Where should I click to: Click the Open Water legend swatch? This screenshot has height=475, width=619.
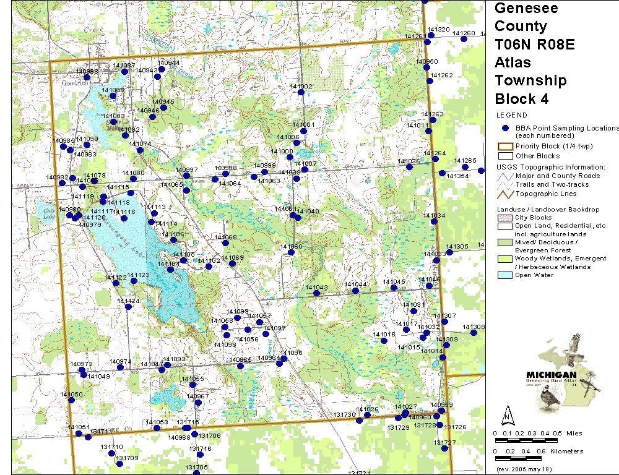click(x=505, y=275)
